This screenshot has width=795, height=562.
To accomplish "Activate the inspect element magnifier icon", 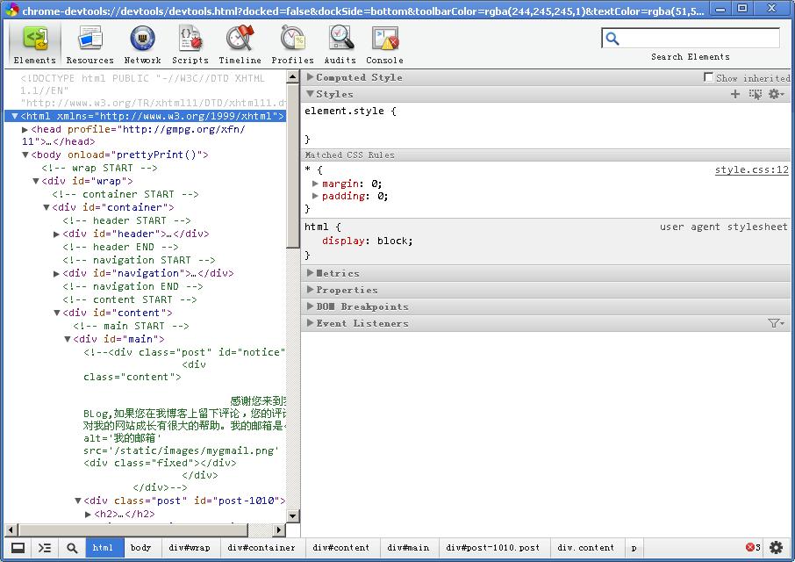I will click(70, 547).
